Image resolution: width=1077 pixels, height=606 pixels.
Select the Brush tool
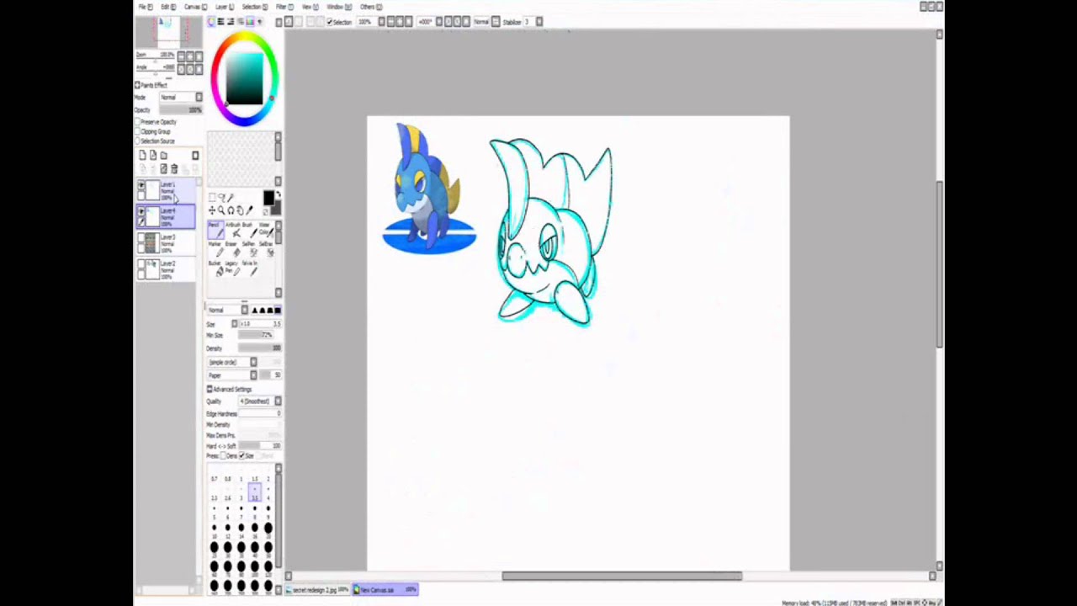(252, 230)
